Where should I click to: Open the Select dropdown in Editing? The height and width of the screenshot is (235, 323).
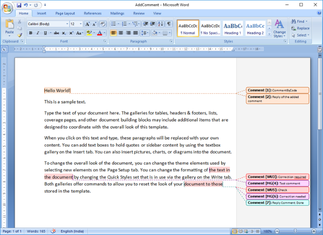pyautogui.click(x=300, y=35)
